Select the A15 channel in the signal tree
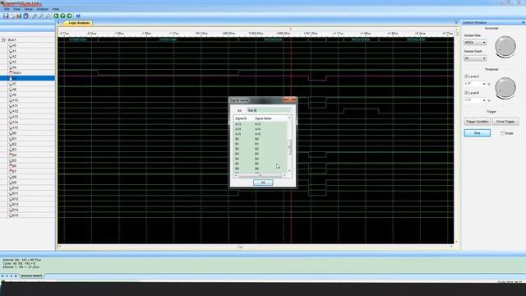This screenshot has width=526, height=296. [15, 127]
